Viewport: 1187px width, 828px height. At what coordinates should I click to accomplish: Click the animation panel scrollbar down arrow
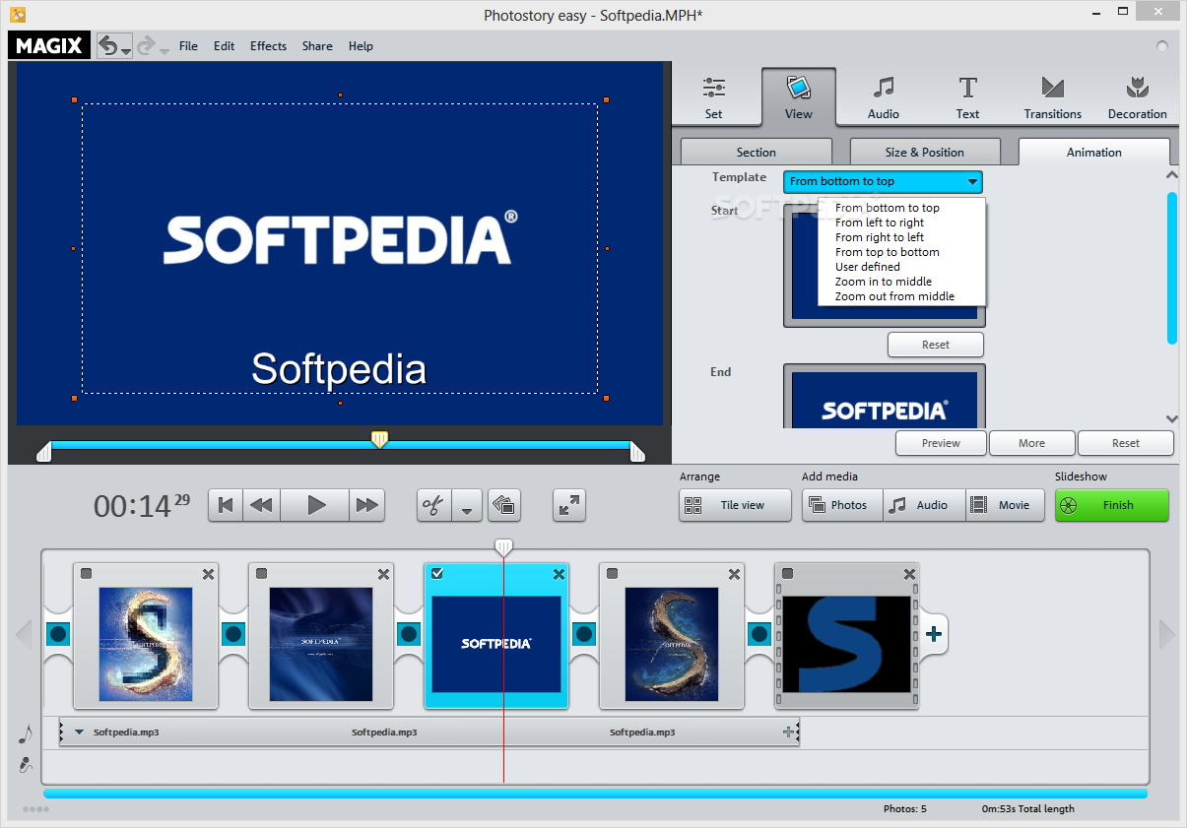[x=1172, y=418]
